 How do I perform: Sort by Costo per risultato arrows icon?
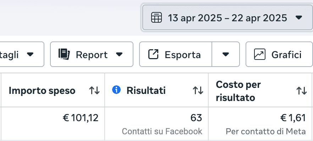[x=301, y=91]
